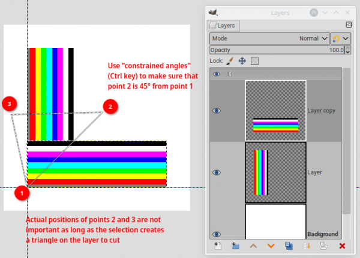Lock pixels with paintbrush icon
This screenshot has width=360, height=258.
(x=230, y=61)
